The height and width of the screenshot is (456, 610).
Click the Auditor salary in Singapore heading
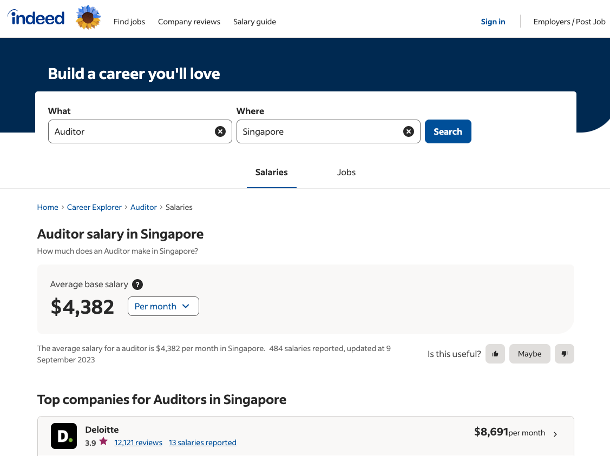[120, 234]
